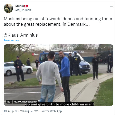Open the Twitter Web App source link
The image size is (116, 116).
click(x=51, y=111)
